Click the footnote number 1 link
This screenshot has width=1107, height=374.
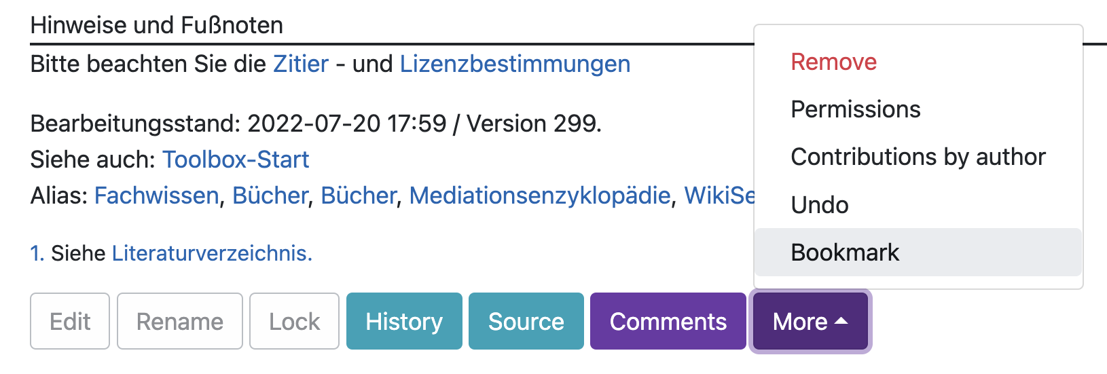pos(37,253)
